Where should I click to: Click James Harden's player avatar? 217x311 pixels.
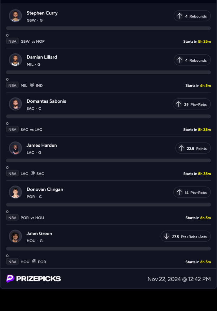15,148
